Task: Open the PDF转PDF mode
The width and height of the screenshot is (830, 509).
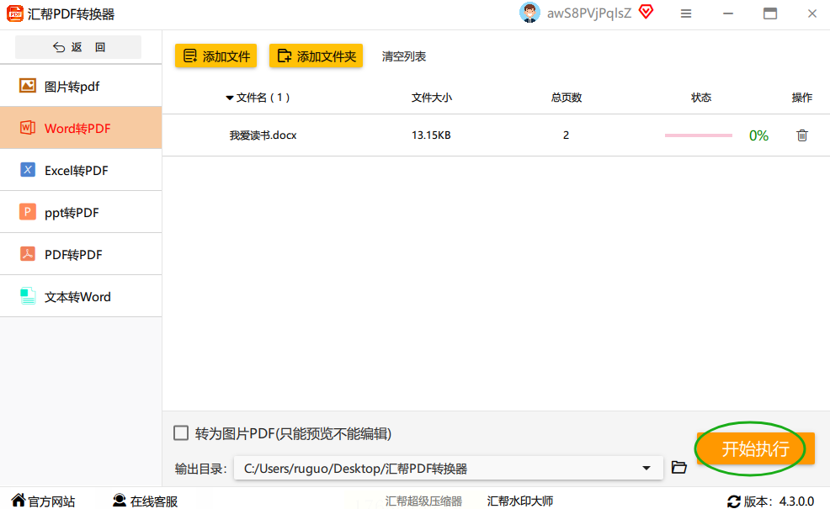Action: point(81,254)
